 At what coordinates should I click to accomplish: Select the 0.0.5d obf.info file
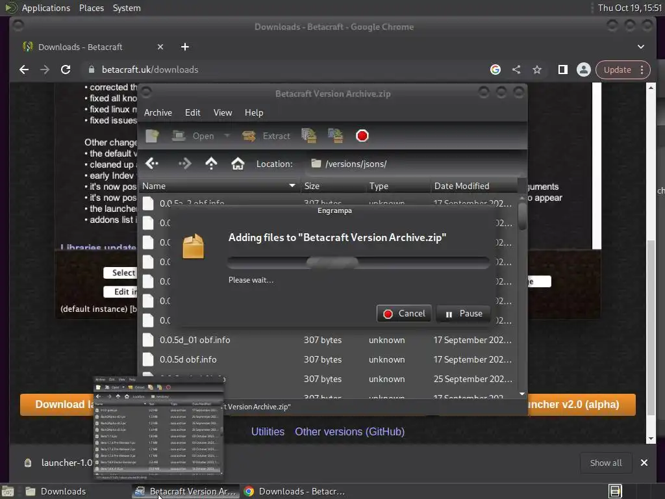[x=327, y=359]
